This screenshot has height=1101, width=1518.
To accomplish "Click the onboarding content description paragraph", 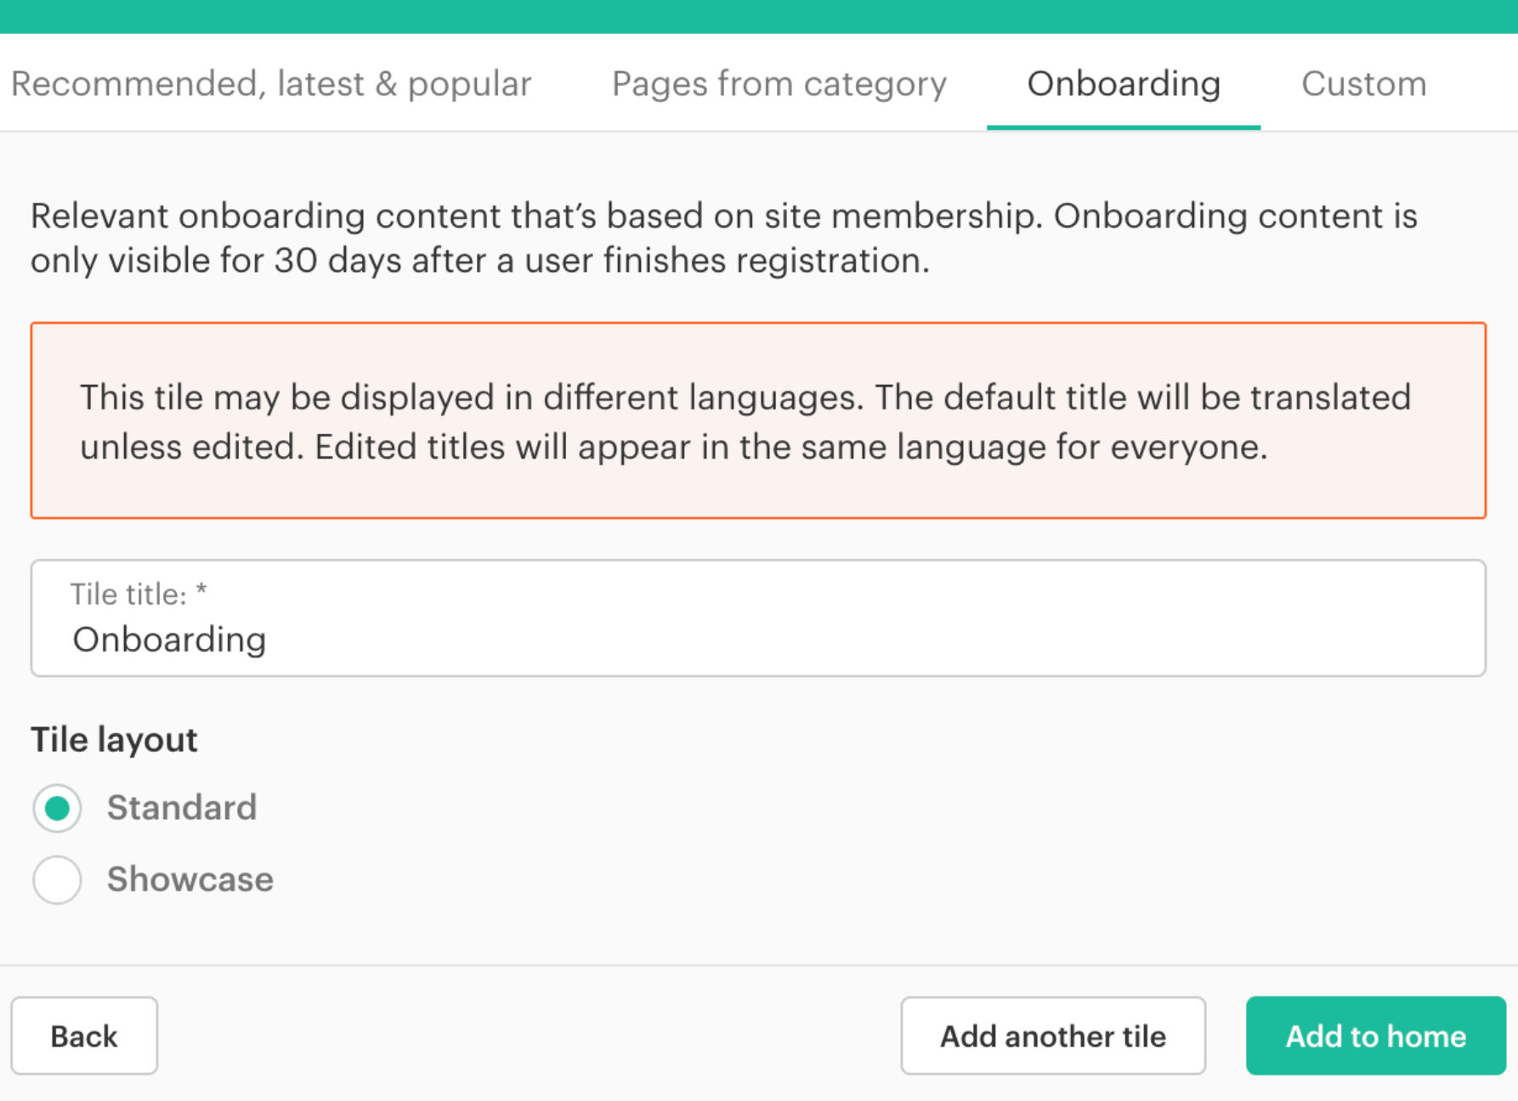I will click(724, 238).
